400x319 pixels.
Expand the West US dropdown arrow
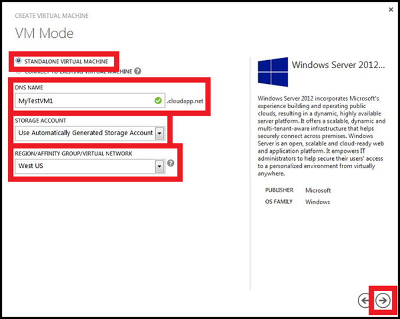click(x=160, y=167)
